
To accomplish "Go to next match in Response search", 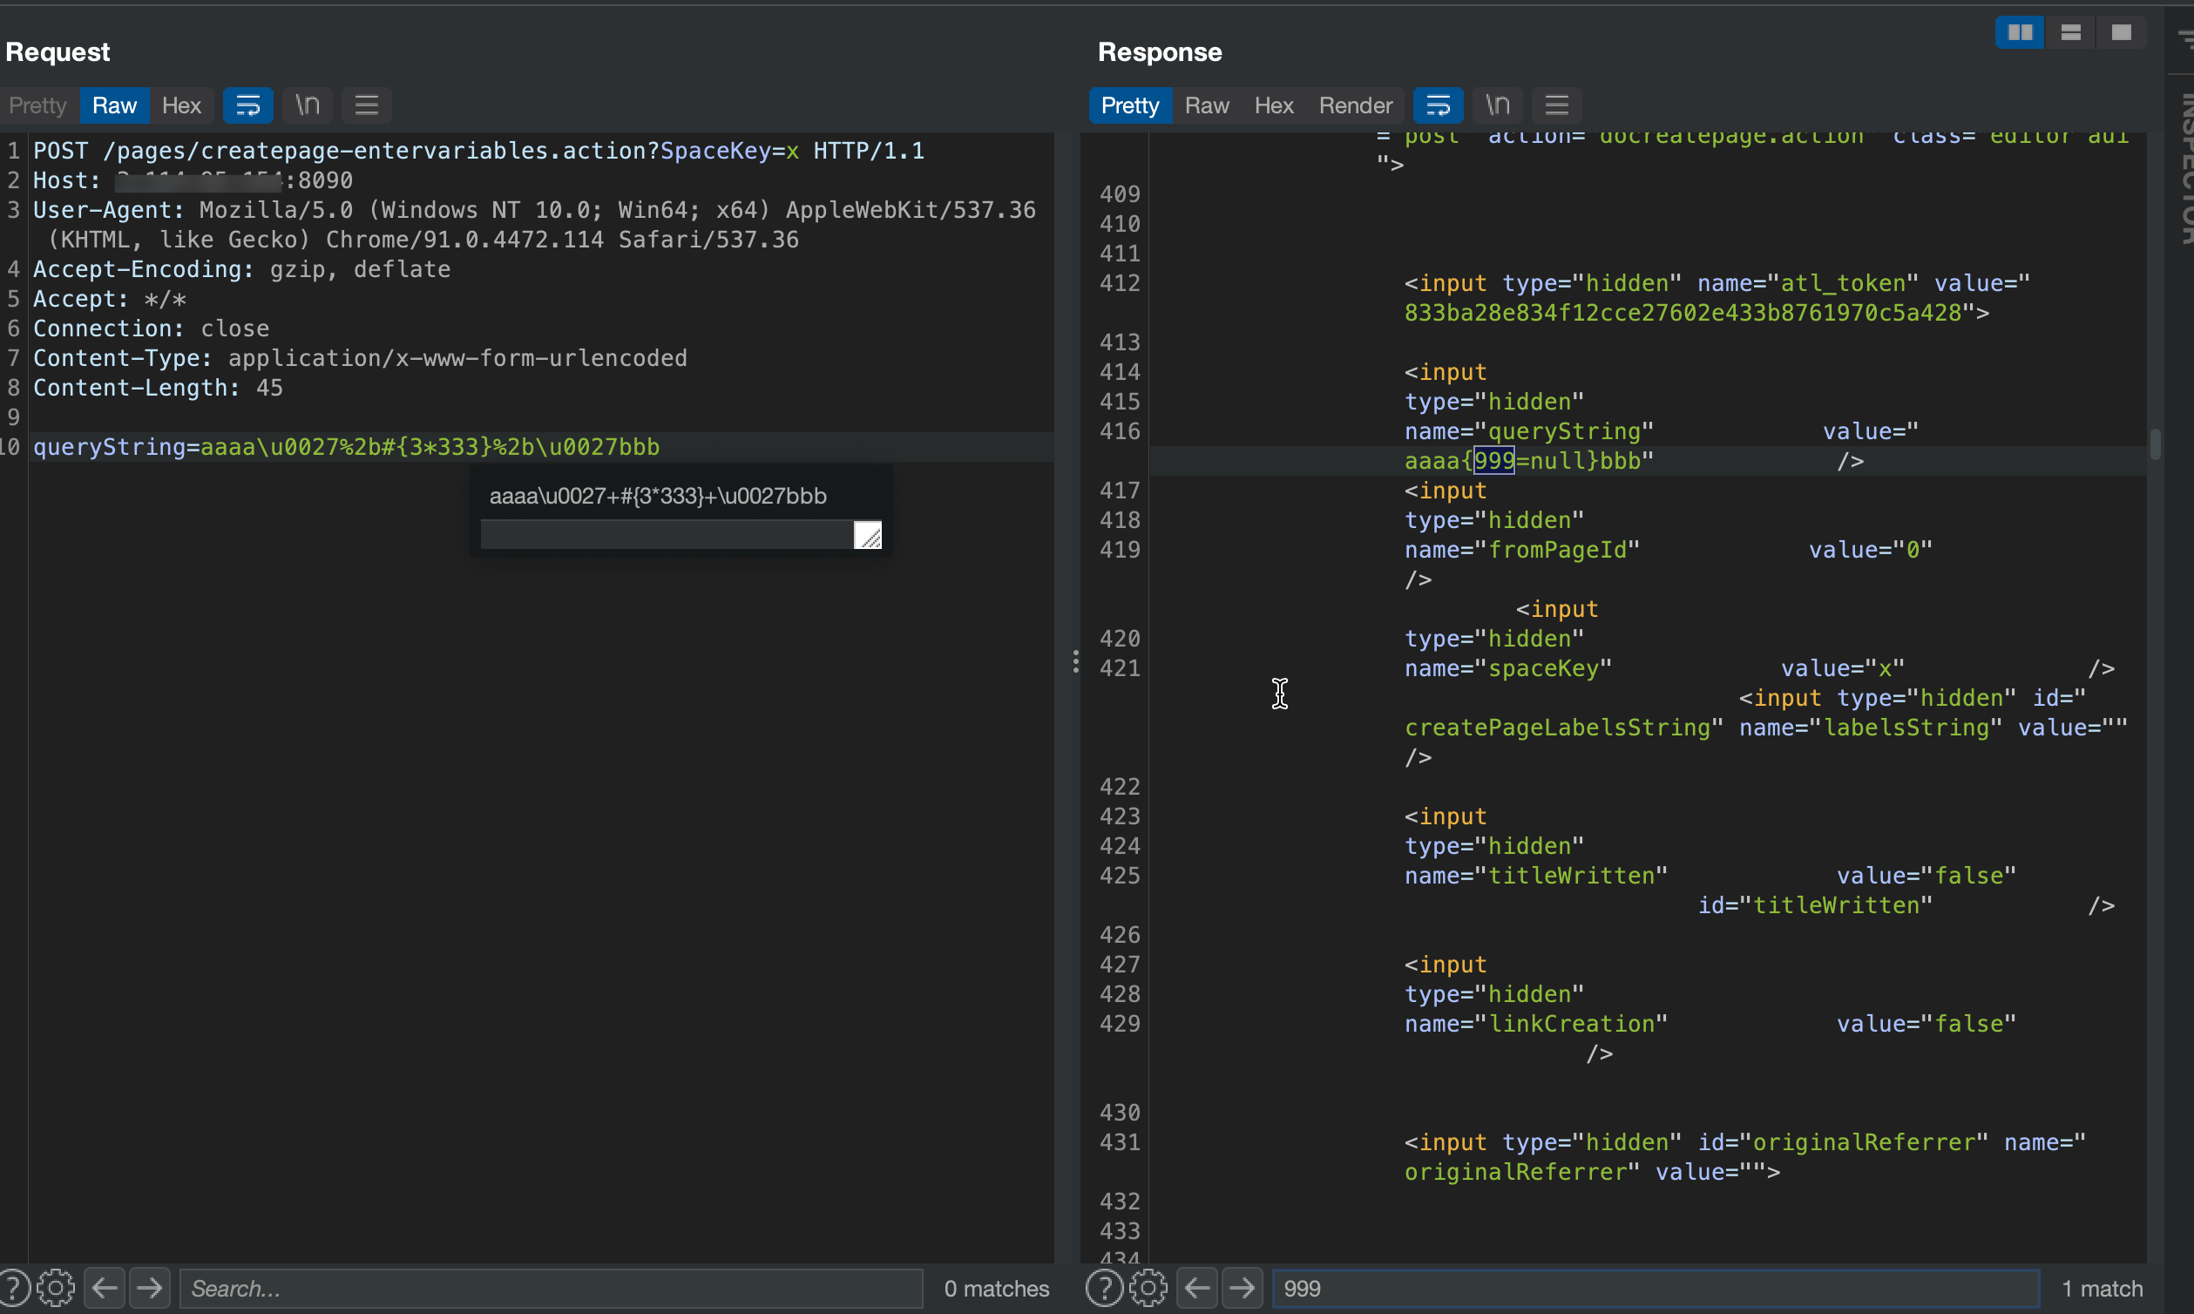I will [x=1242, y=1288].
